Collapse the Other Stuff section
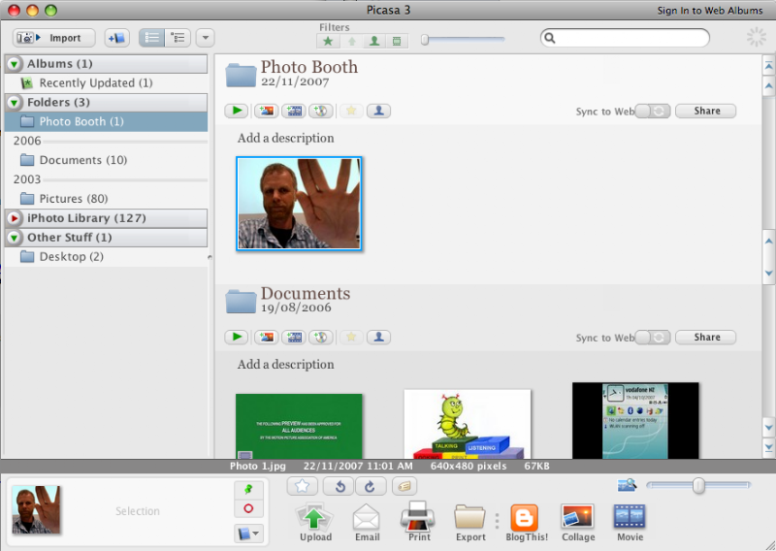 [x=15, y=238]
